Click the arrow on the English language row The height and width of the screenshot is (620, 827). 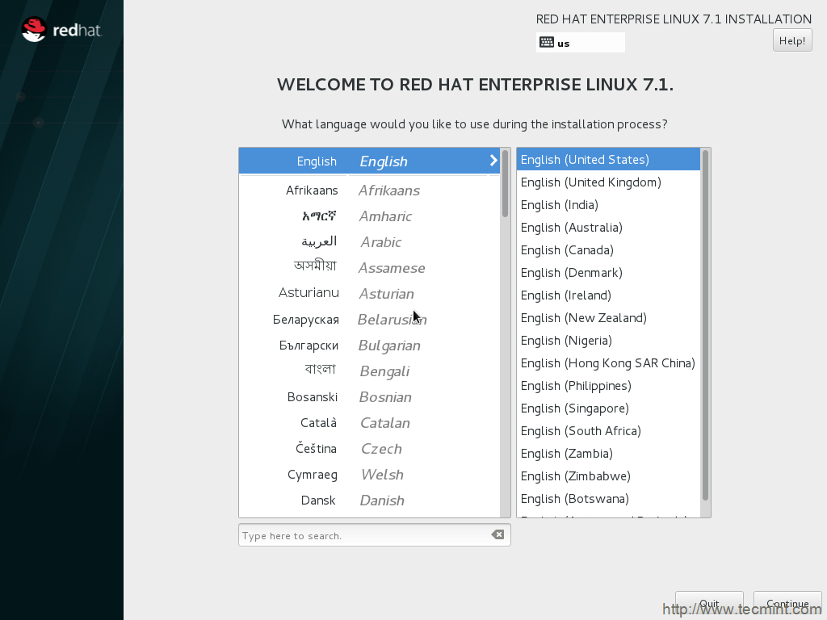click(493, 161)
